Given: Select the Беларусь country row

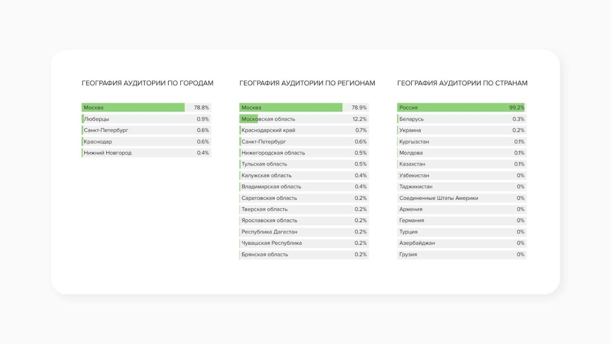Looking at the screenshot, I should [461, 119].
